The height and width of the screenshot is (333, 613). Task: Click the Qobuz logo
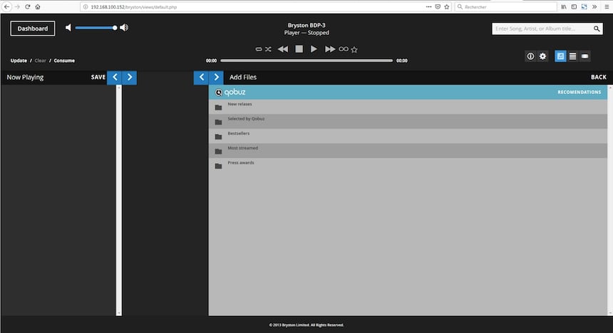[x=230, y=92]
